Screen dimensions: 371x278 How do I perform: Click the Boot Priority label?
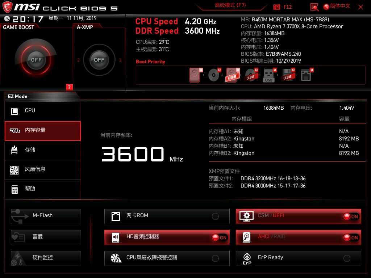pyautogui.click(x=150, y=62)
